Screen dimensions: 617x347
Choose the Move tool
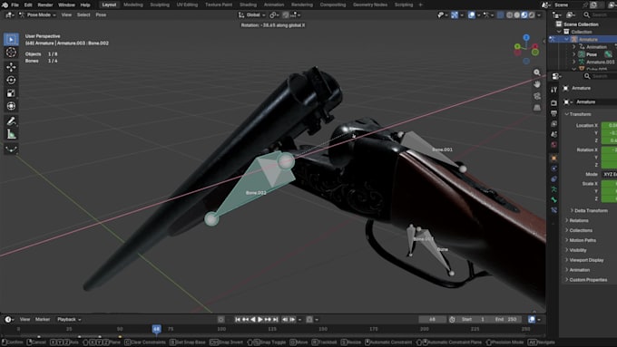pos(11,67)
